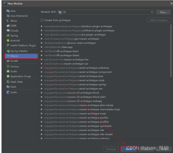The image size is (173, 153).
Task: Select the maven-archetype-site-simple row
Action: (x=96, y=134)
